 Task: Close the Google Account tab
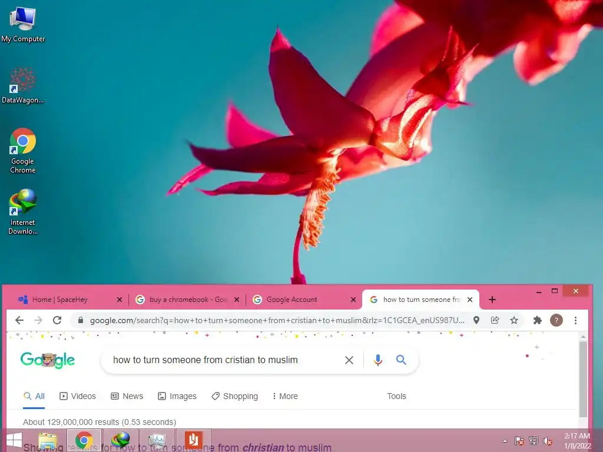pos(353,300)
